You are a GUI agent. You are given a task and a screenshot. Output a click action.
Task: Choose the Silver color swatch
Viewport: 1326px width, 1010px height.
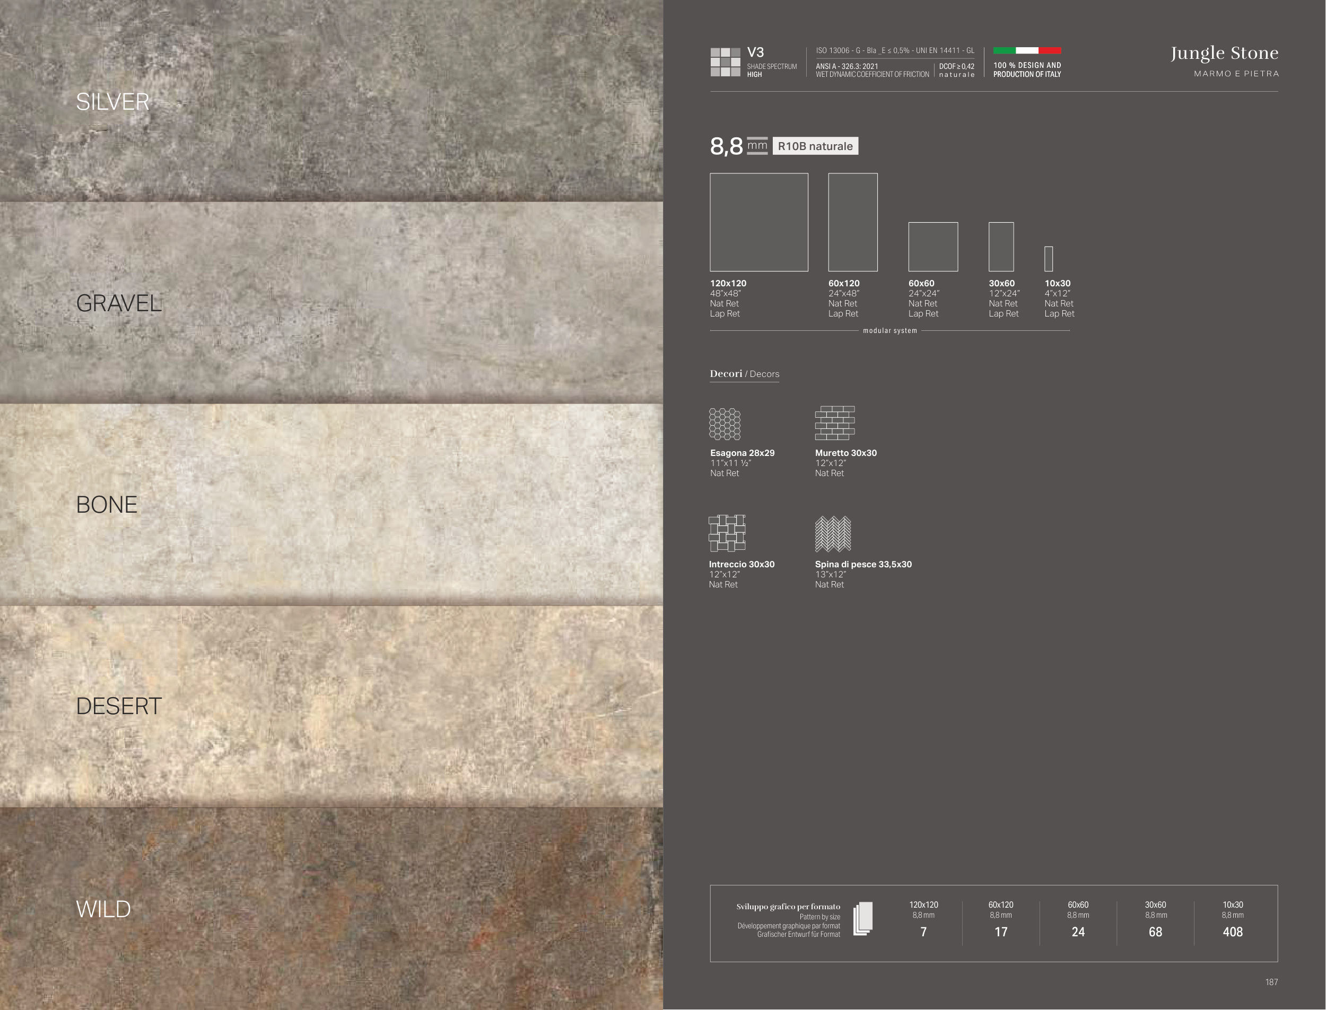[331, 100]
